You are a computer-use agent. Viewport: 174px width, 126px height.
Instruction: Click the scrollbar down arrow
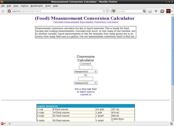click(173, 120)
